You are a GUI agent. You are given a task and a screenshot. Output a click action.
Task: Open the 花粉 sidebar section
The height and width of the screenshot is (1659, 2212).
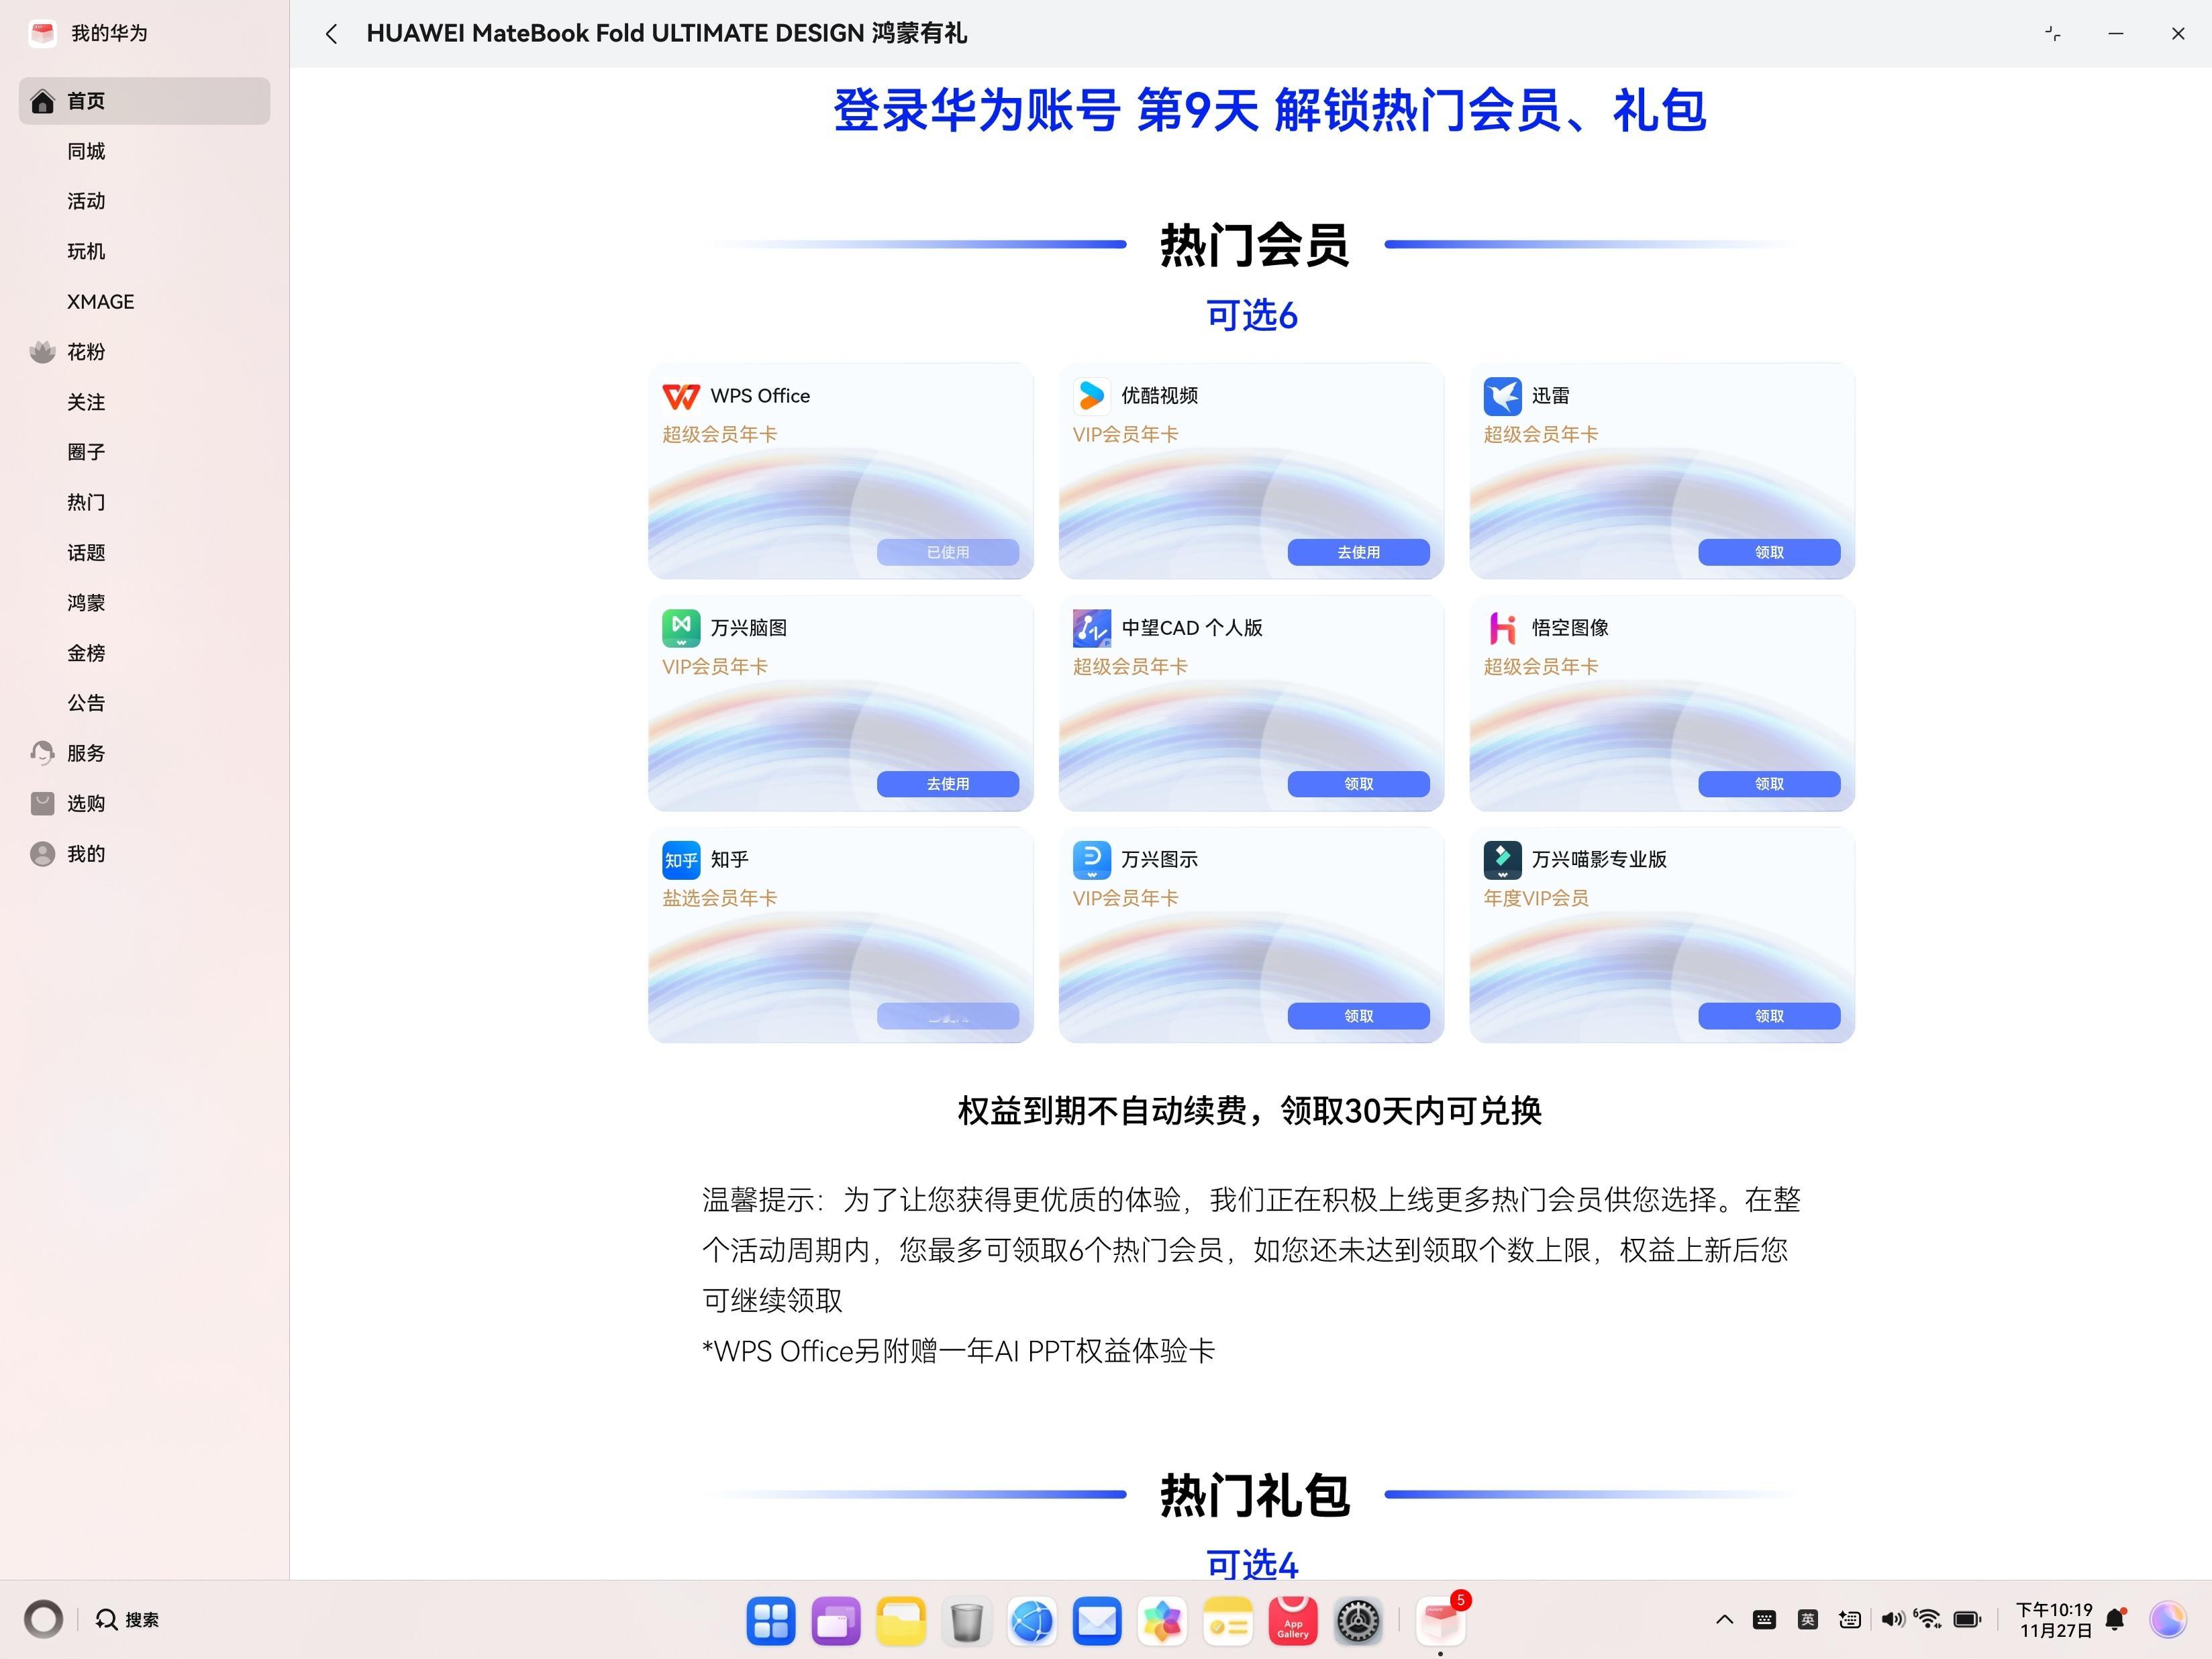86,352
